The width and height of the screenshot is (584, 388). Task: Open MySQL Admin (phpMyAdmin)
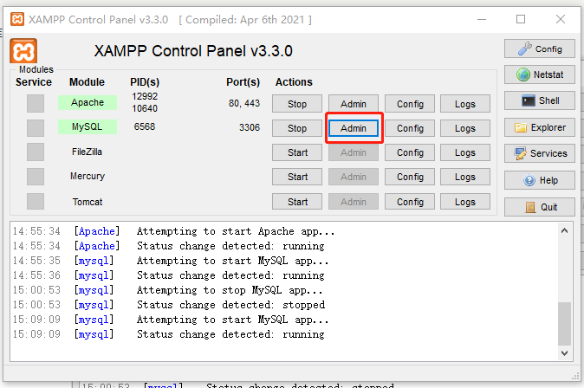tap(353, 128)
